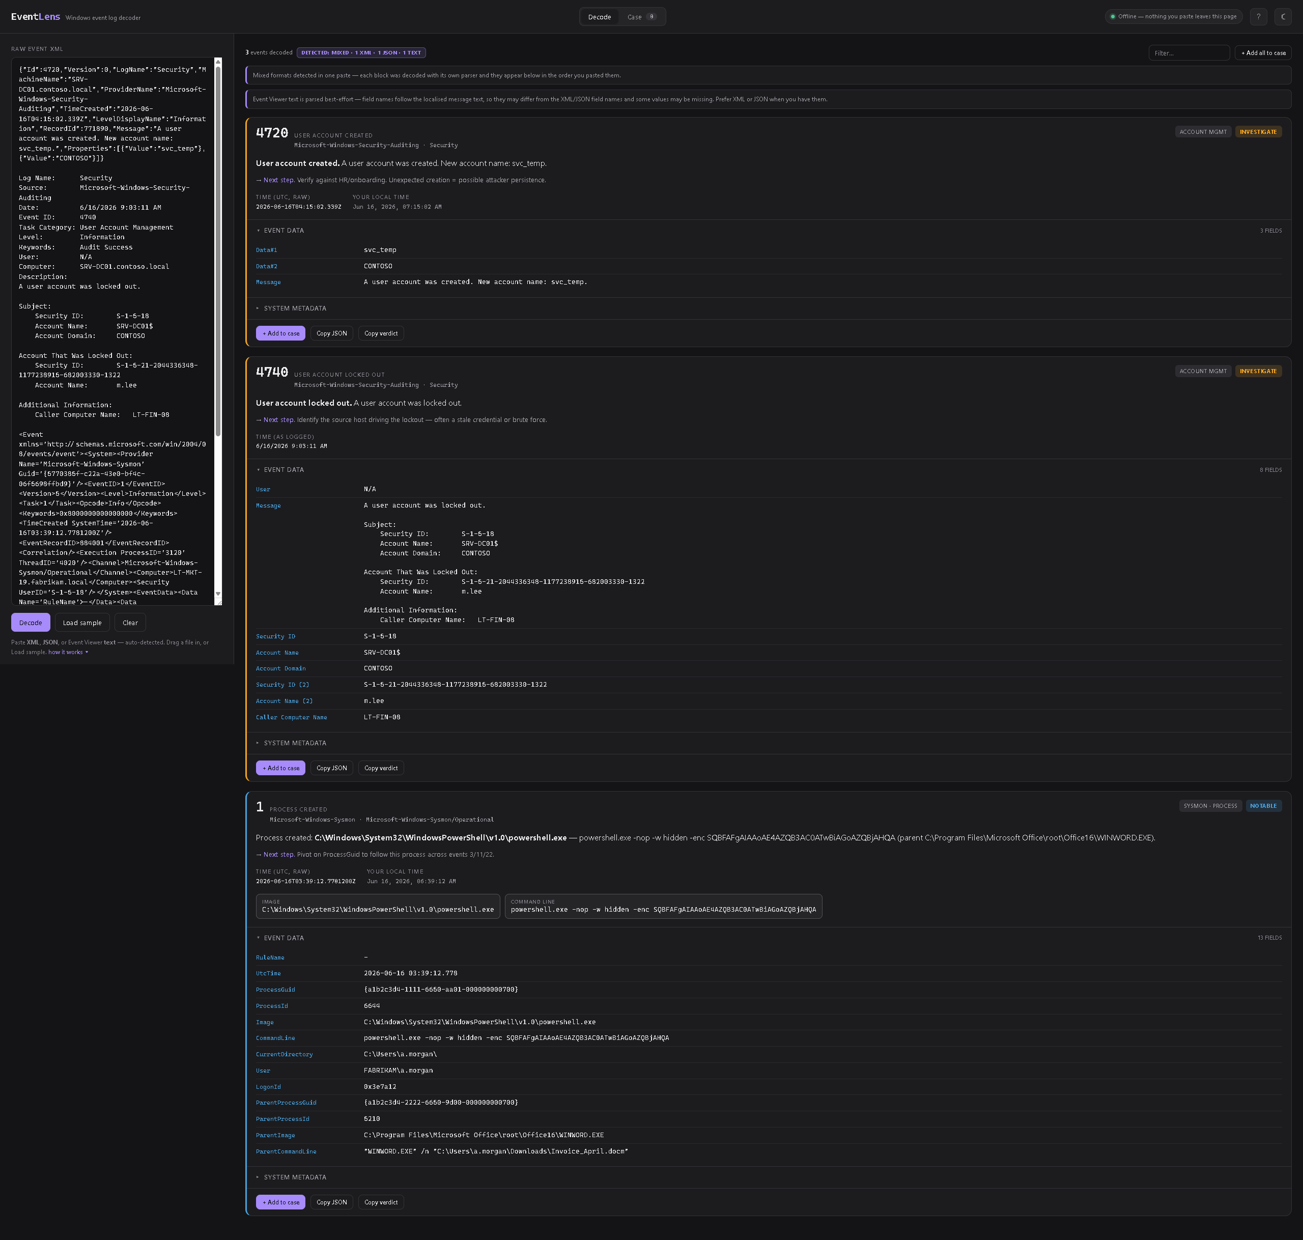
Task: Click the Command Line chip
Action: [663, 906]
